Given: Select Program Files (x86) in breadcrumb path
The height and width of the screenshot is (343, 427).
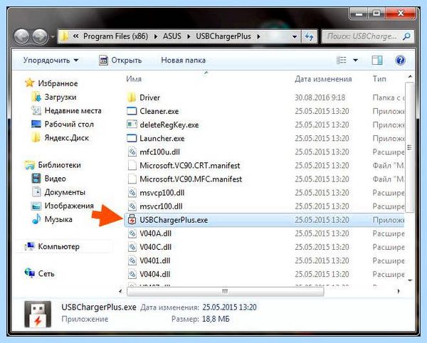Looking at the screenshot, I should click(115, 36).
